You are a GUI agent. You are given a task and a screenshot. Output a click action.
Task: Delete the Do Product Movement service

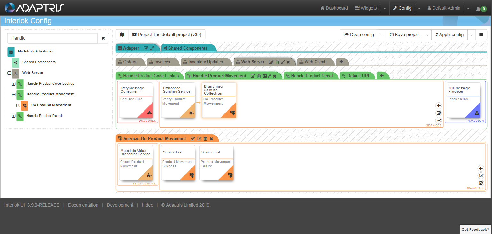pos(205,139)
